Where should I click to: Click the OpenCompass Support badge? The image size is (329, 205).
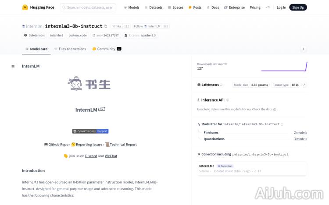[90, 131]
